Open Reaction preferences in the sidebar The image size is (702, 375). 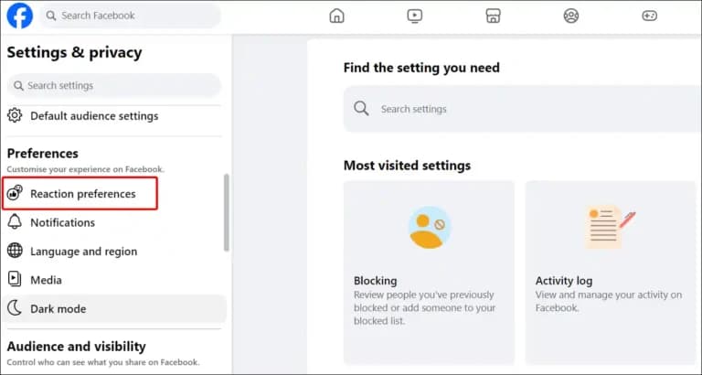point(80,194)
